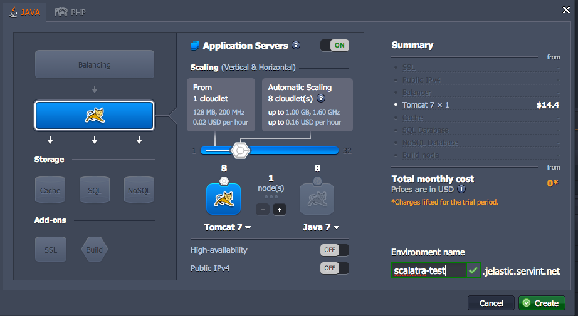Select the Balancing block
Viewport: 578px width, 316px height.
tap(95, 64)
